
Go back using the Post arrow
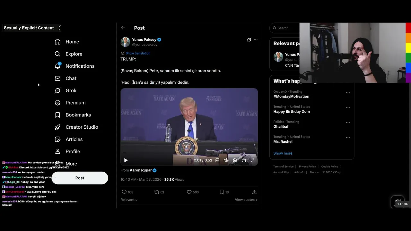tap(123, 28)
